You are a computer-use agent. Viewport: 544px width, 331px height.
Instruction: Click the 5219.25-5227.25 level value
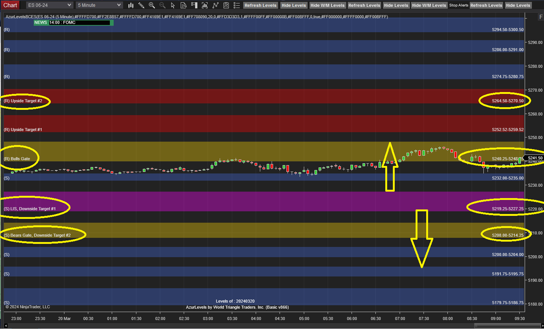[508, 209]
